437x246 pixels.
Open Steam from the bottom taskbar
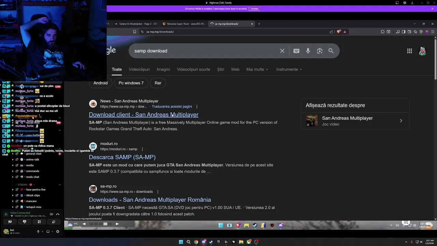(211, 242)
